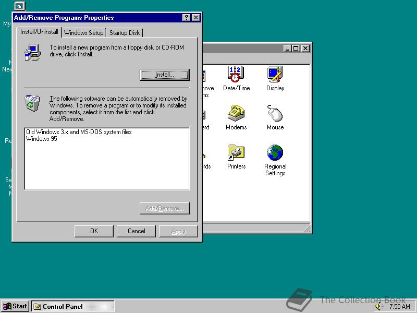This screenshot has height=313, width=417.
Task: Close the Add/Remove Programs Properties dialog
Action: 196,18
